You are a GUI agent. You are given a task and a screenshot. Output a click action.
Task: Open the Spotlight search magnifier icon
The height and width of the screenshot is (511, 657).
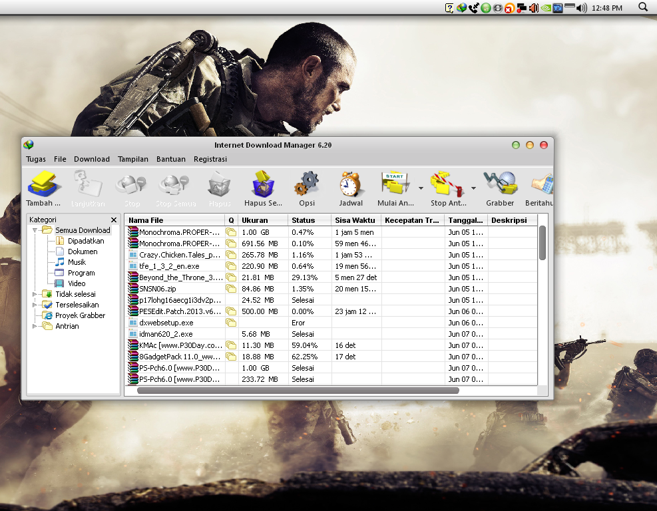(643, 7)
